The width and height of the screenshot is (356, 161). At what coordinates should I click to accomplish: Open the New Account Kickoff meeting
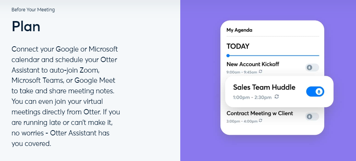tap(253, 64)
